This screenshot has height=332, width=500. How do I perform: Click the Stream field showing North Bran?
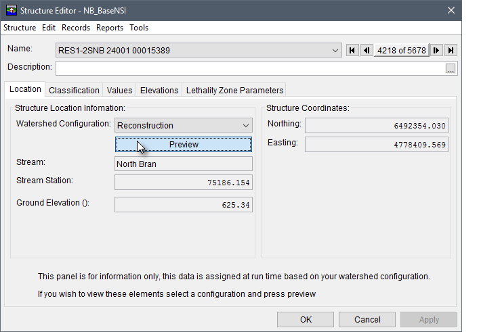tap(184, 164)
